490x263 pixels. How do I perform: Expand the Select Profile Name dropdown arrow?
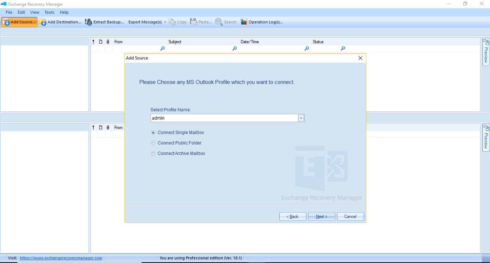[301, 118]
